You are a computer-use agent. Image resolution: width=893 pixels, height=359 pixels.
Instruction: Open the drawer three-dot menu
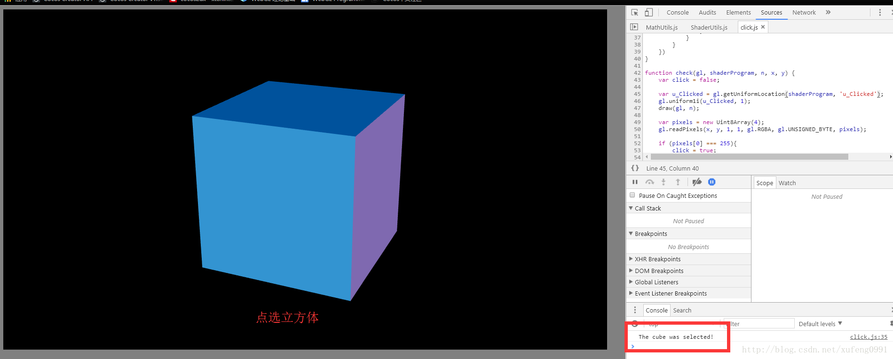pyautogui.click(x=635, y=310)
